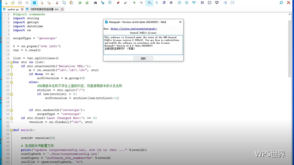Screen dimensions: 294x165
Task: Click the code line 'var = t.read()'
Action: (27, 50)
